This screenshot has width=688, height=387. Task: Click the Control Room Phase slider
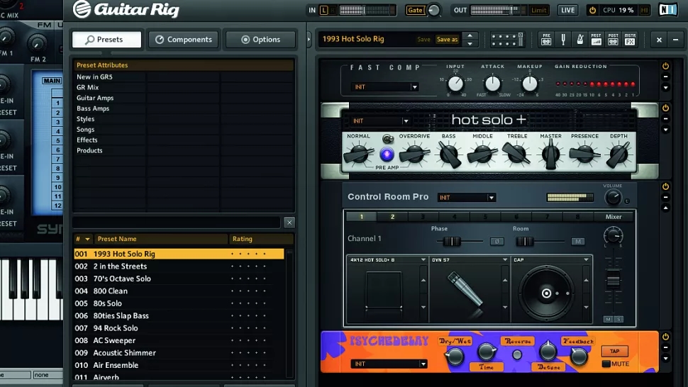[452, 242]
